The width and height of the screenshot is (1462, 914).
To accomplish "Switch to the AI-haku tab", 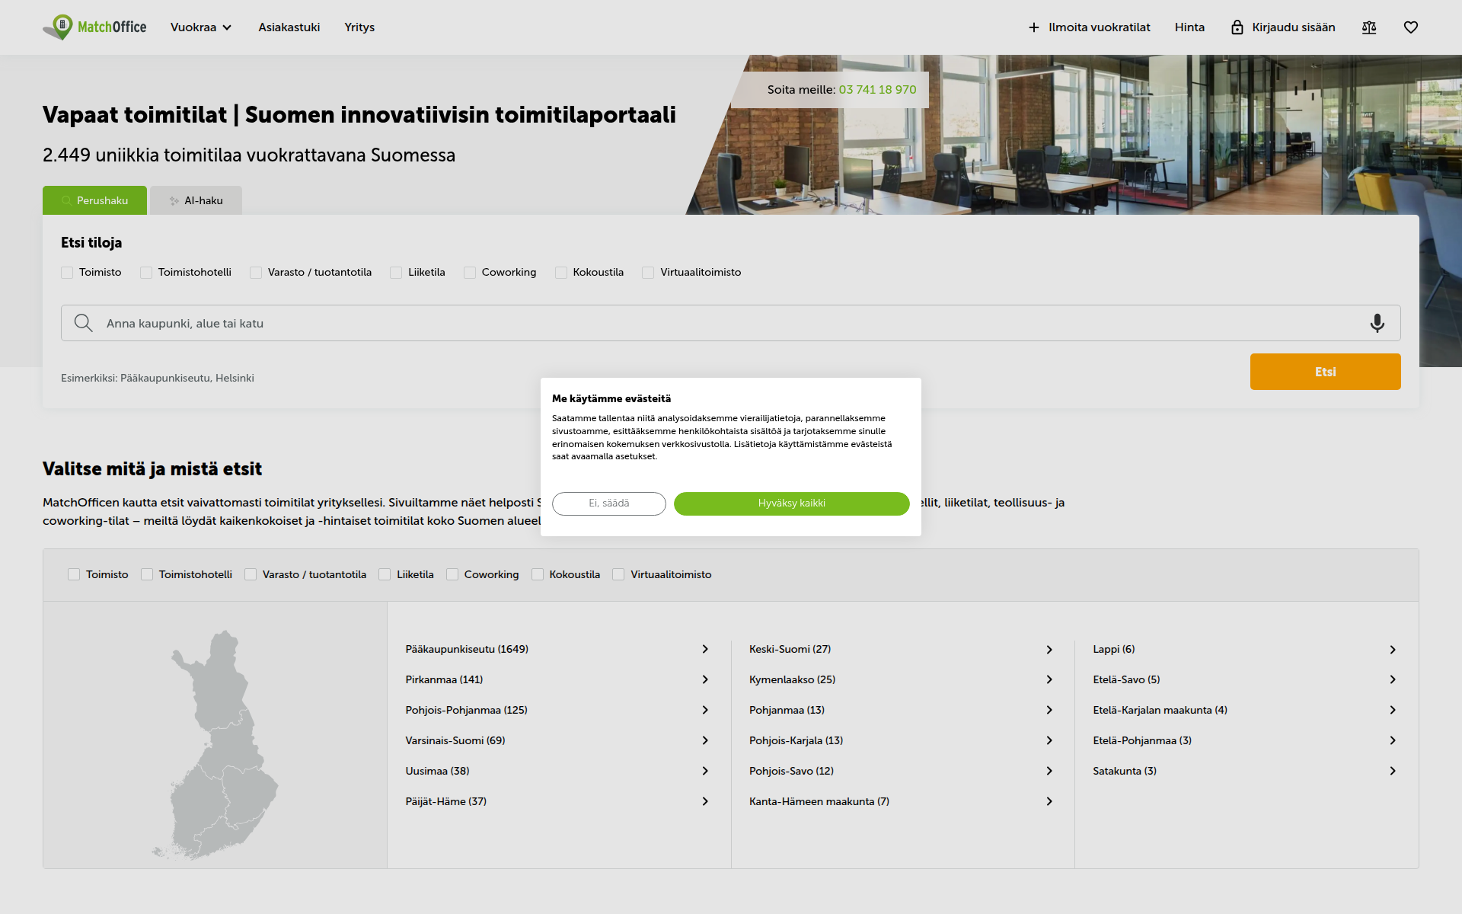I will pyautogui.click(x=196, y=200).
